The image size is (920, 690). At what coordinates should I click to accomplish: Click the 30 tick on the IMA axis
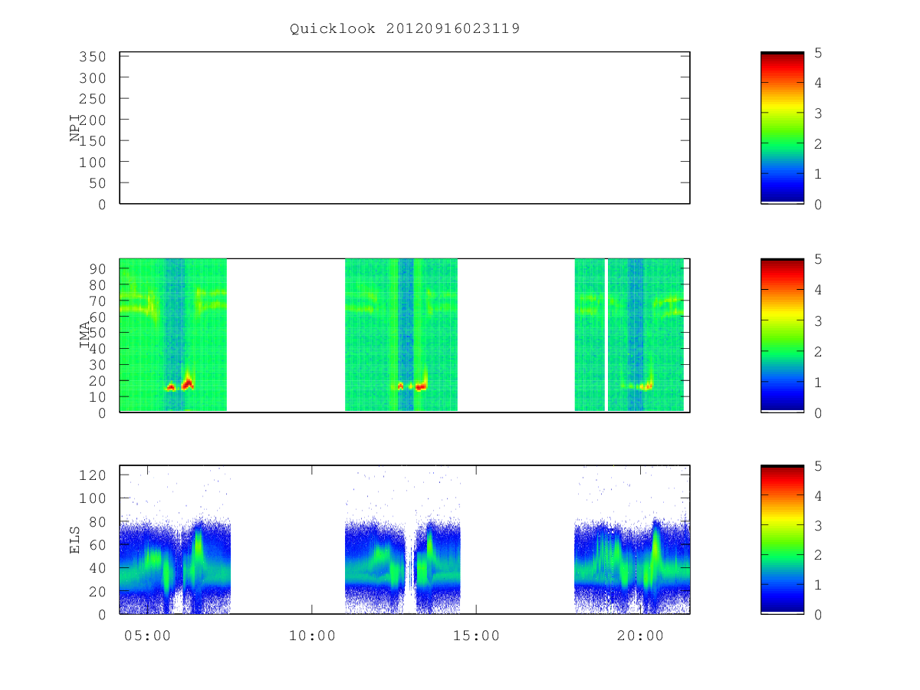[97, 364]
